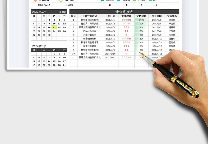The width and height of the screenshot is (208, 144).
Task: Click the 70% progress bar cell
Action: click(141, 31)
